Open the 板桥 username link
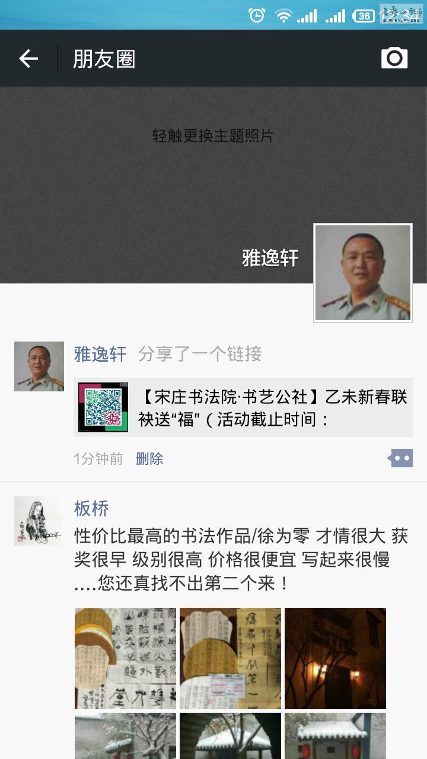Viewport: 427px width, 759px height. pyautogui.click(x=91, y=508)
